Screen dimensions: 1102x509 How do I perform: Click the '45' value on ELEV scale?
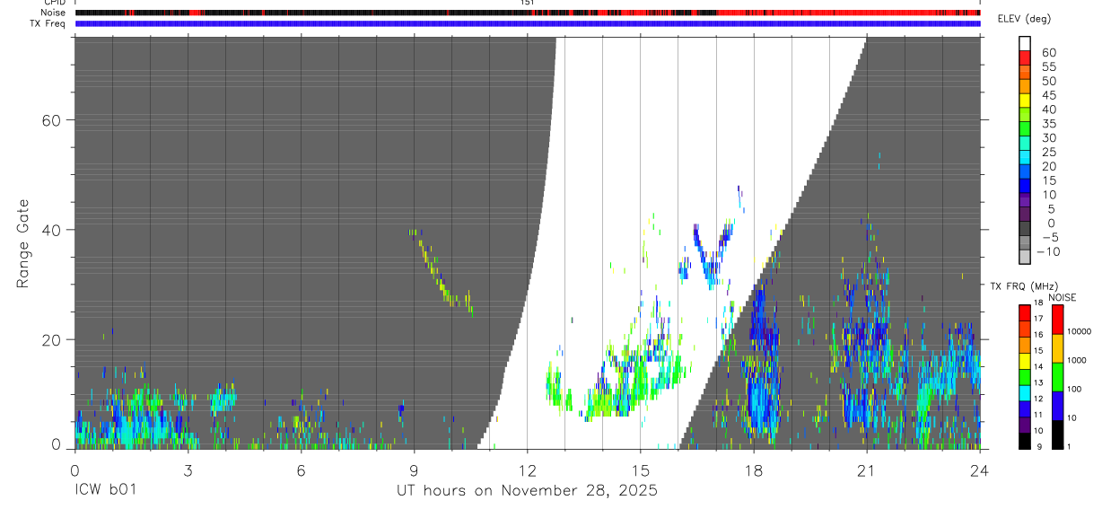(1048, 95)
